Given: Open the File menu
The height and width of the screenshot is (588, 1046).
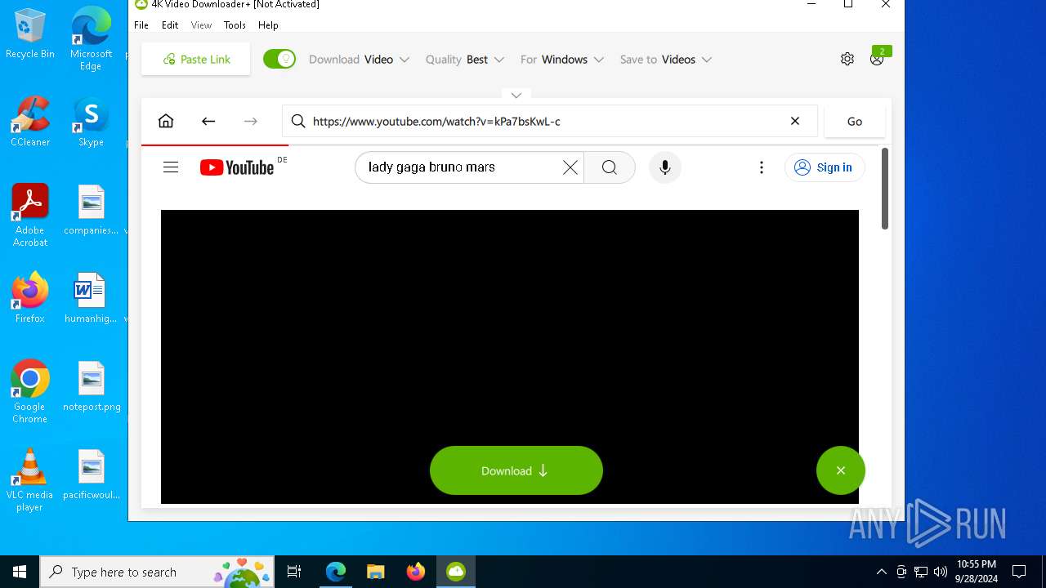Looking at the screenshot, I should (141, 25).
